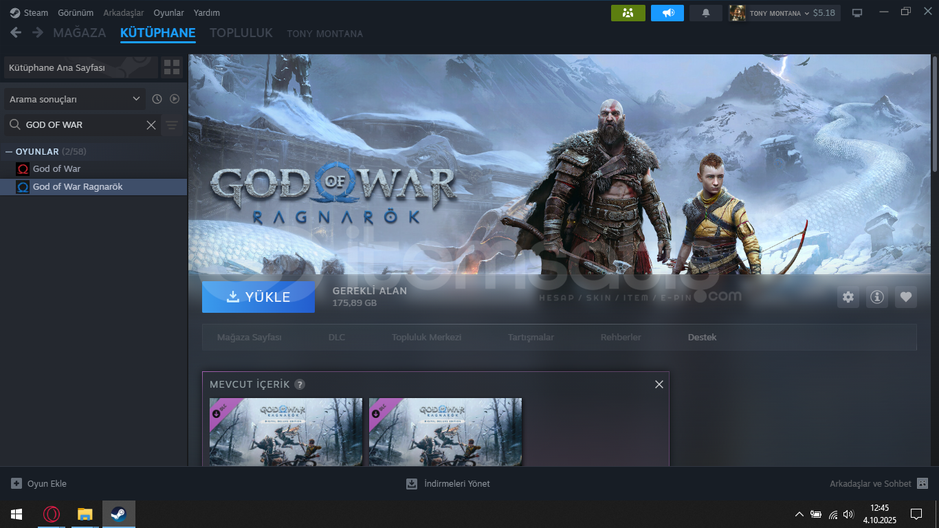Click the library page vertical scrollbar
The image size is (939, 528).
coord(934,113)
